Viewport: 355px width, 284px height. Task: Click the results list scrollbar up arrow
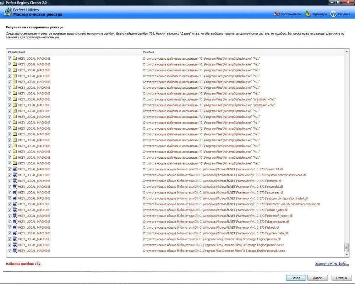(x=346, y=51)
